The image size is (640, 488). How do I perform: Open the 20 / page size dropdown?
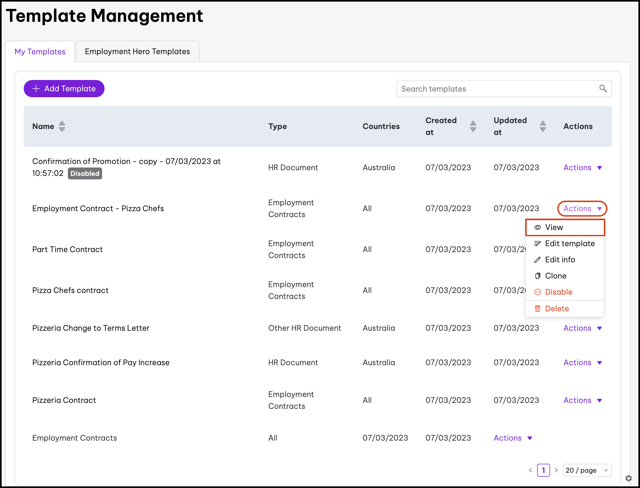587,470
